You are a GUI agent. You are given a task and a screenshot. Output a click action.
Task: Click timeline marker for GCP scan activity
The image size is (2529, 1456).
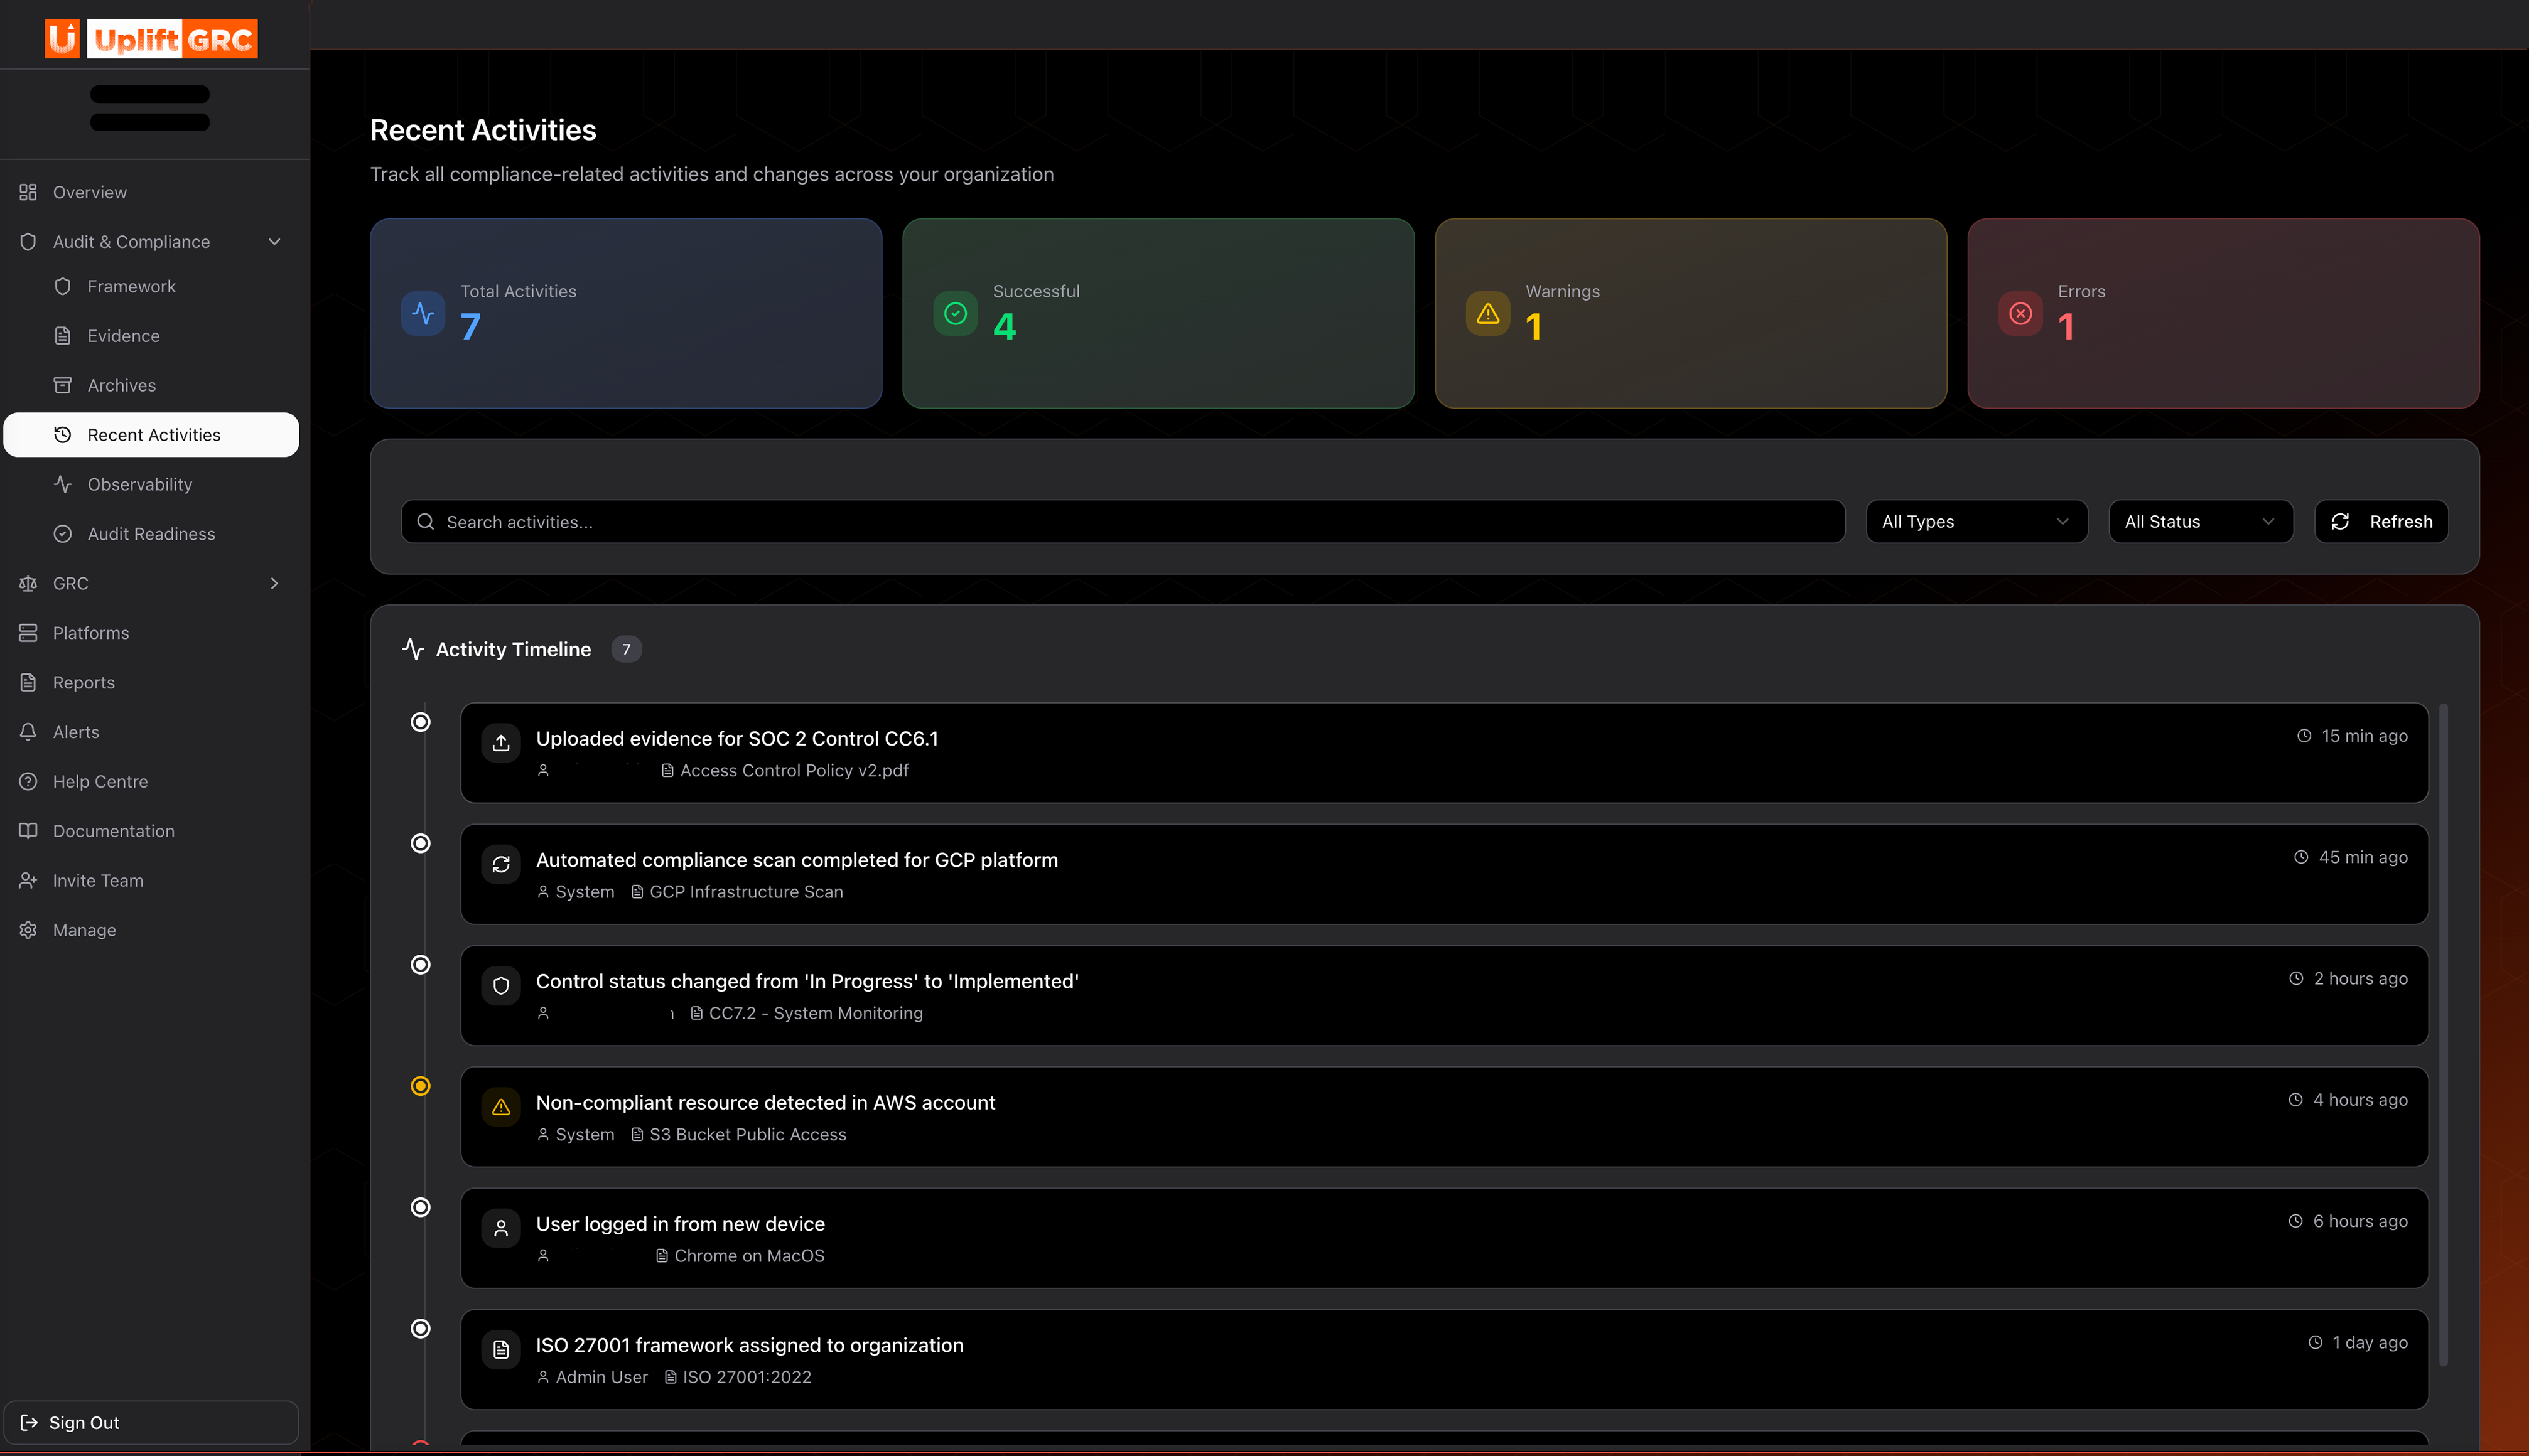pyautogui.click(x=421, y=843)
